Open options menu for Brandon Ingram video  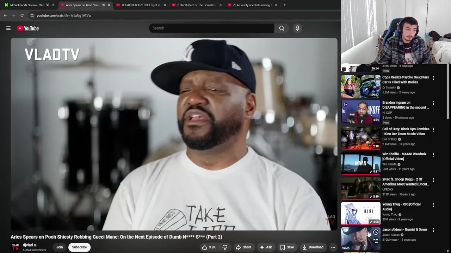pos(433,103)
